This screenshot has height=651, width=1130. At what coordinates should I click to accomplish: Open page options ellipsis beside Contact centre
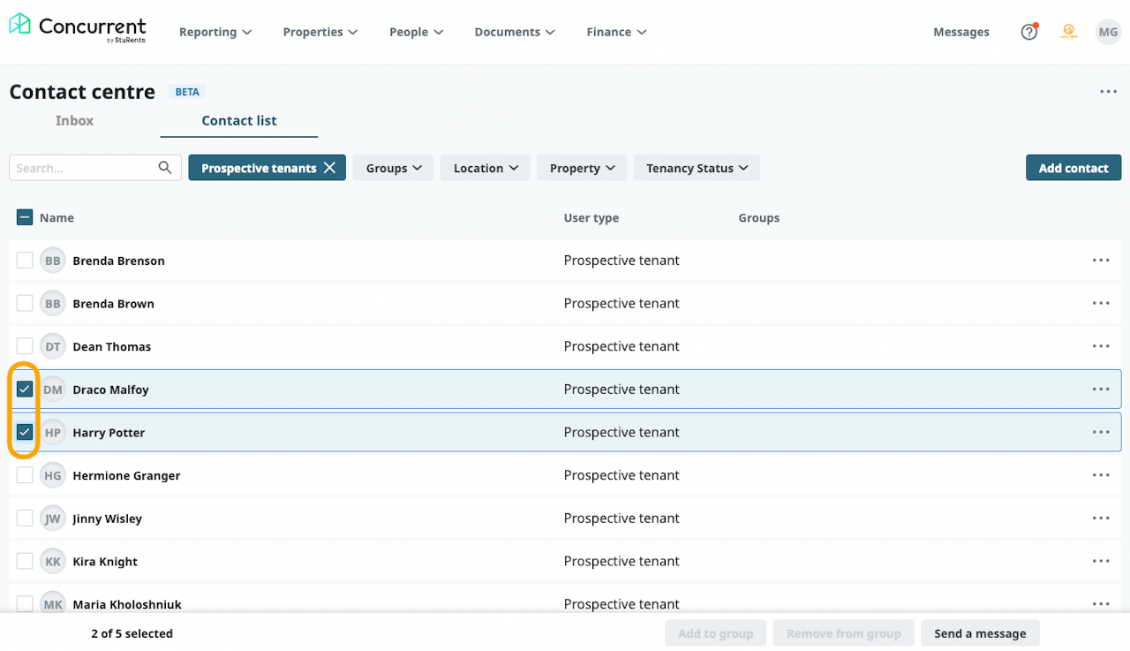1108,92
